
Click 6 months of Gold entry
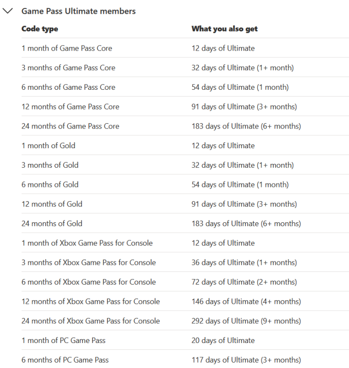point(50,184)
